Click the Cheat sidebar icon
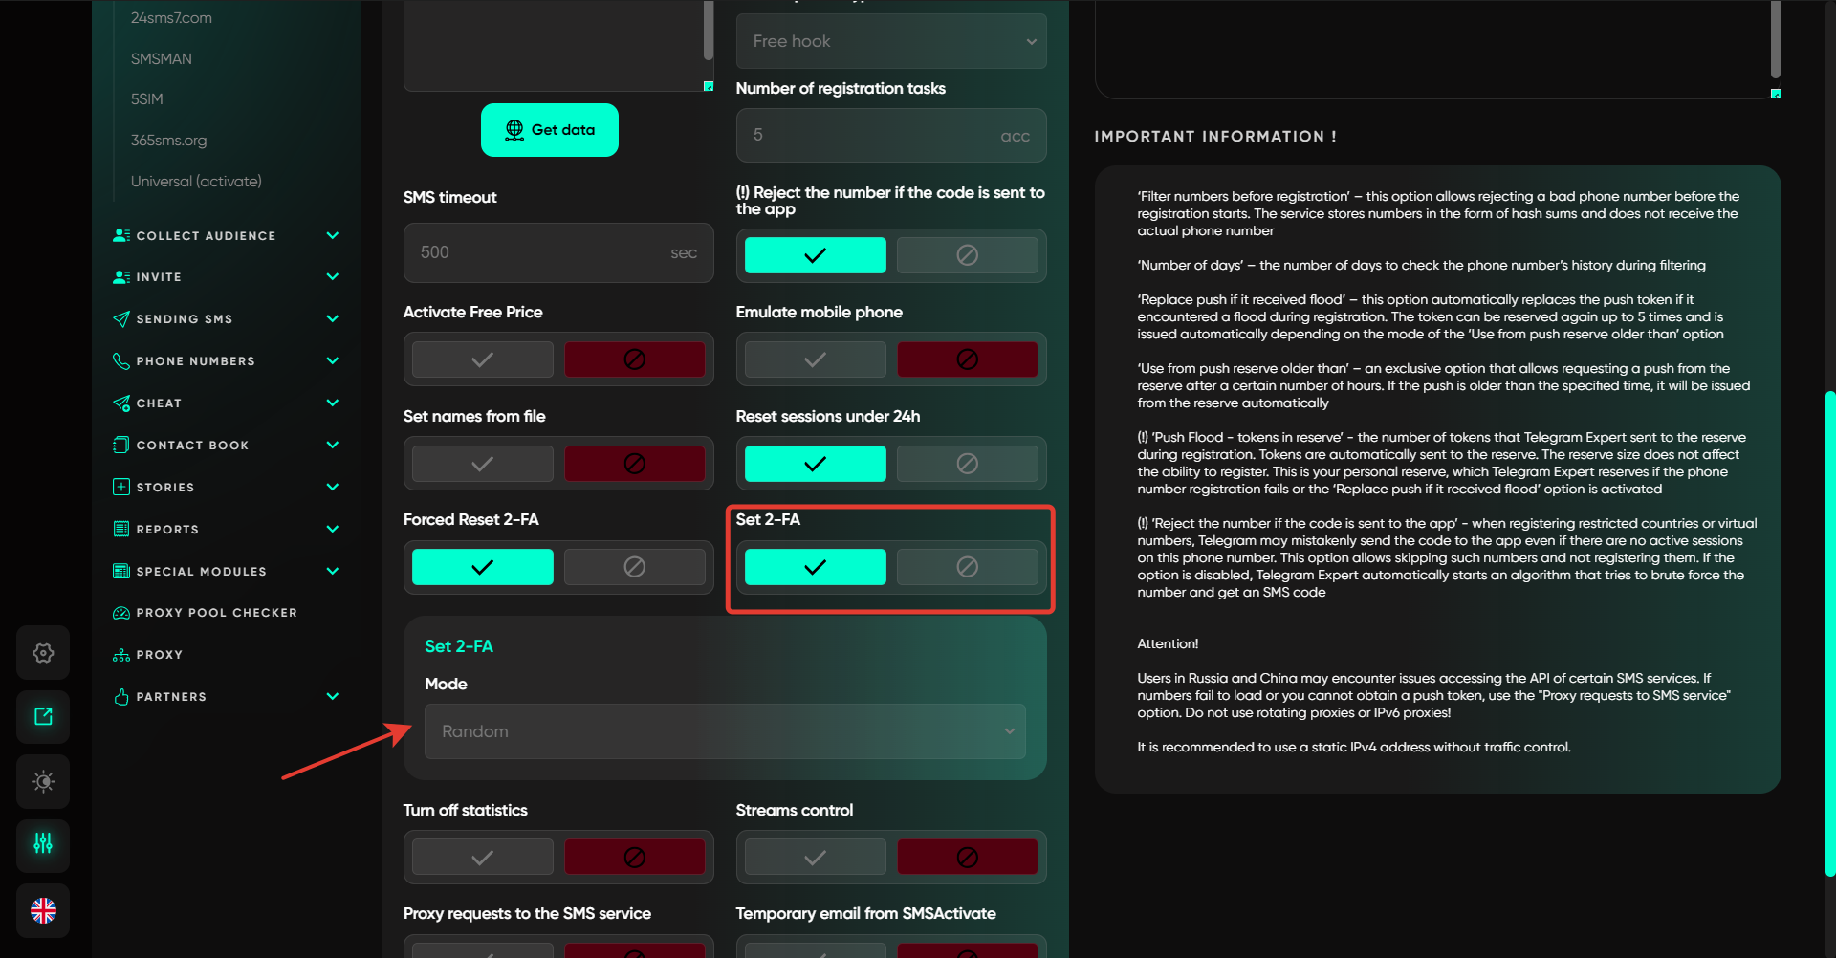 click(x=121, y=403)
